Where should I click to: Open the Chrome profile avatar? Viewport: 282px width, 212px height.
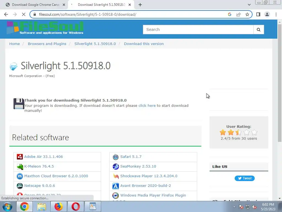267,14
